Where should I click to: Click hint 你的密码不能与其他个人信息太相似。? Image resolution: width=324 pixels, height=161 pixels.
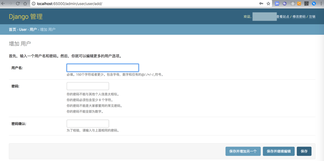point(93,94)
